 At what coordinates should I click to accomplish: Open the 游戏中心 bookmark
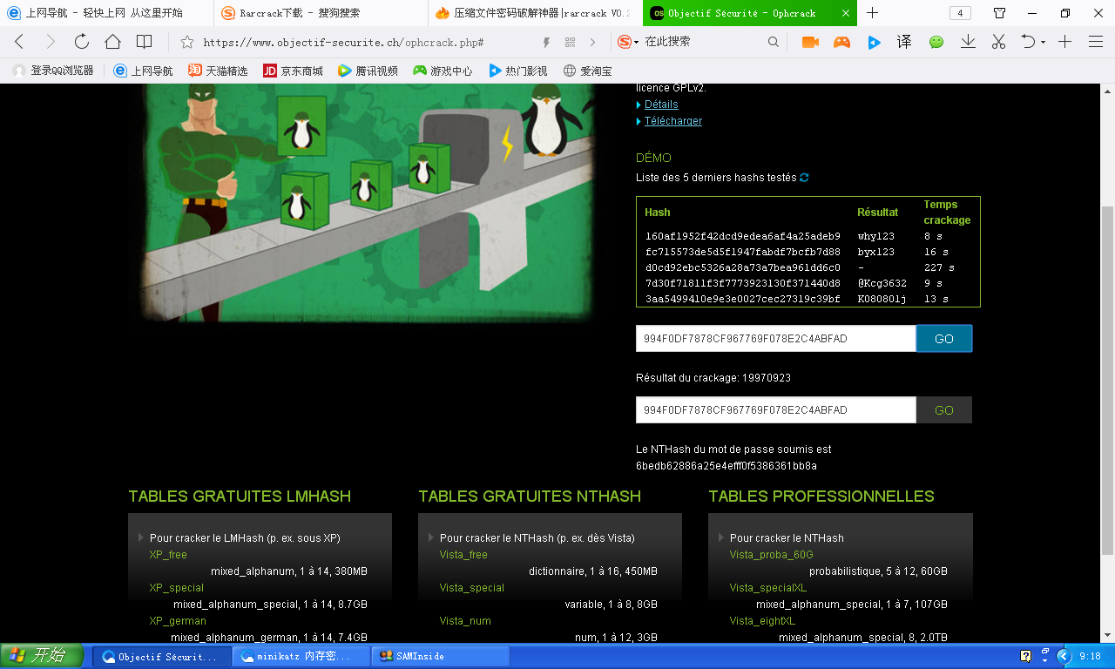443,71
